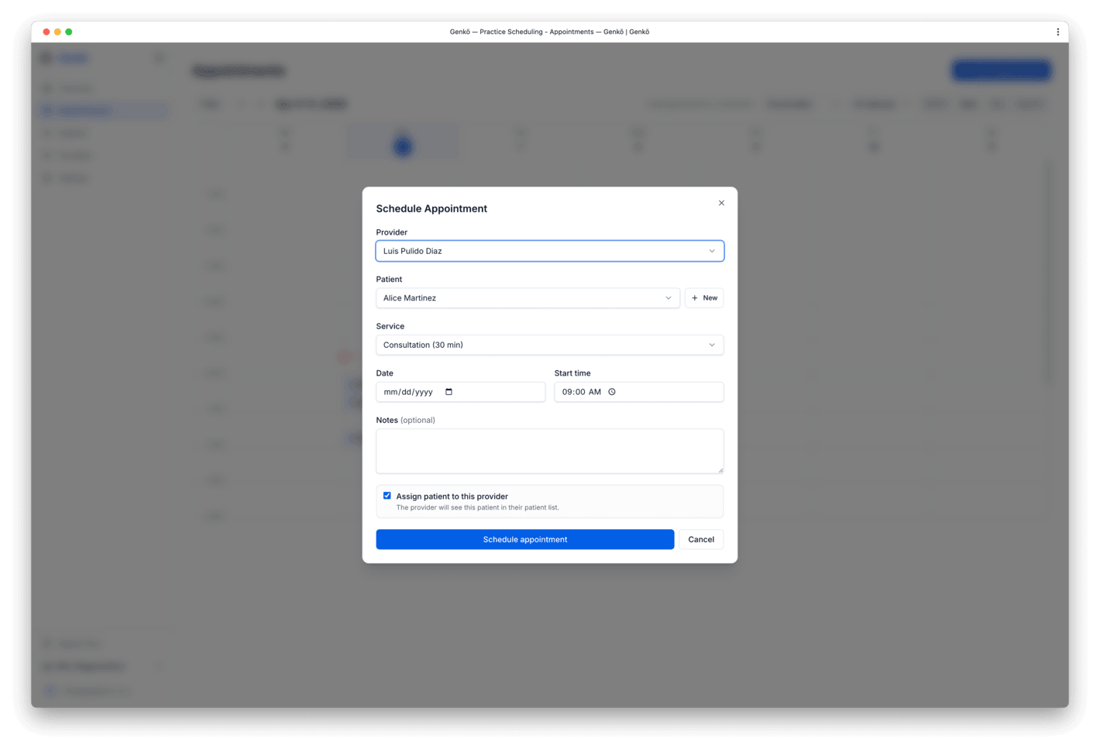Click the collapse icon at the top of the sidebar
The image size is (1100, 749).
click(x=159, y=57)
